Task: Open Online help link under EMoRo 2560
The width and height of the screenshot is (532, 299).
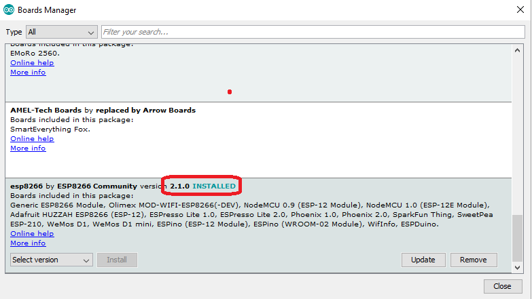Action: tap(32, 62)
